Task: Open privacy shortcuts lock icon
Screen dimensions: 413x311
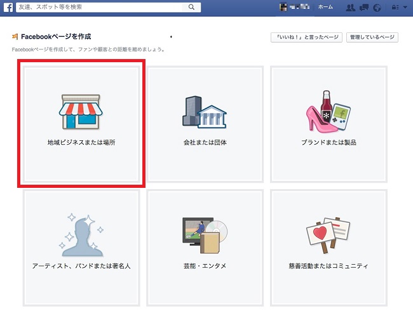Action: [395, 8]
